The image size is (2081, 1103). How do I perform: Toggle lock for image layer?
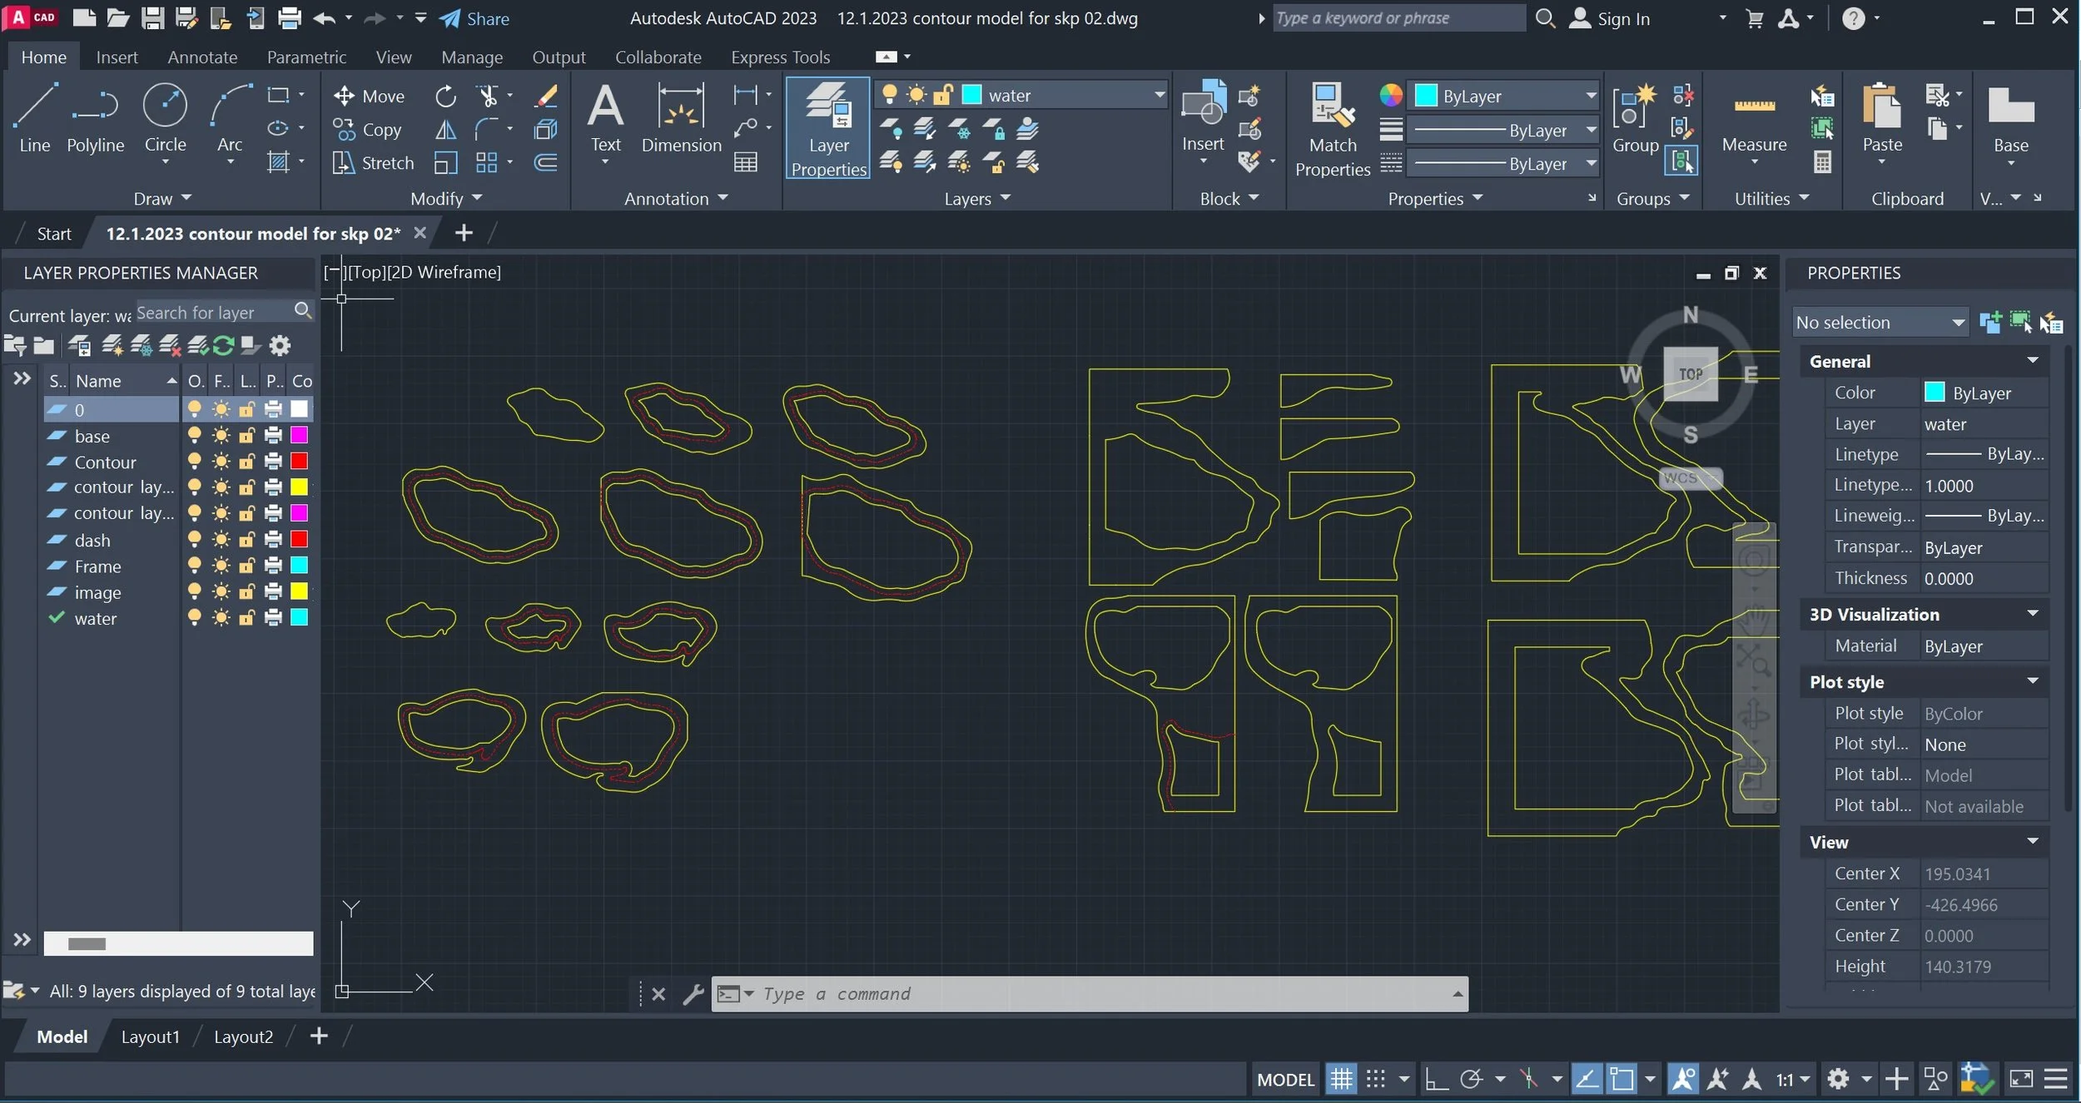(x=246, y=591)
